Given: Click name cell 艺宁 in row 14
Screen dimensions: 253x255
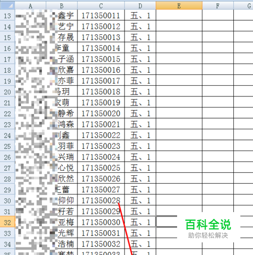Looking at the screenshot, I should coord(66,26).
